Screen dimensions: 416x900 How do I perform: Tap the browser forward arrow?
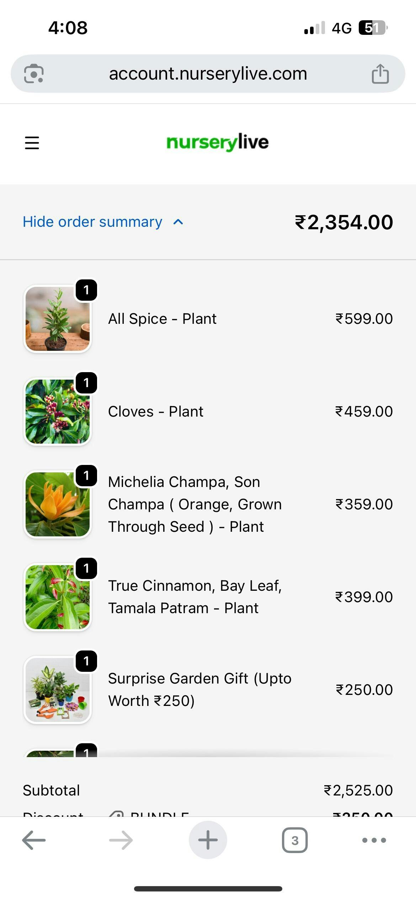(x=121, y=840)
